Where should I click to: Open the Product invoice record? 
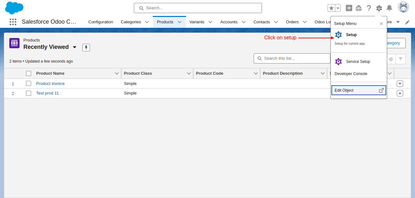coord(50,83)
